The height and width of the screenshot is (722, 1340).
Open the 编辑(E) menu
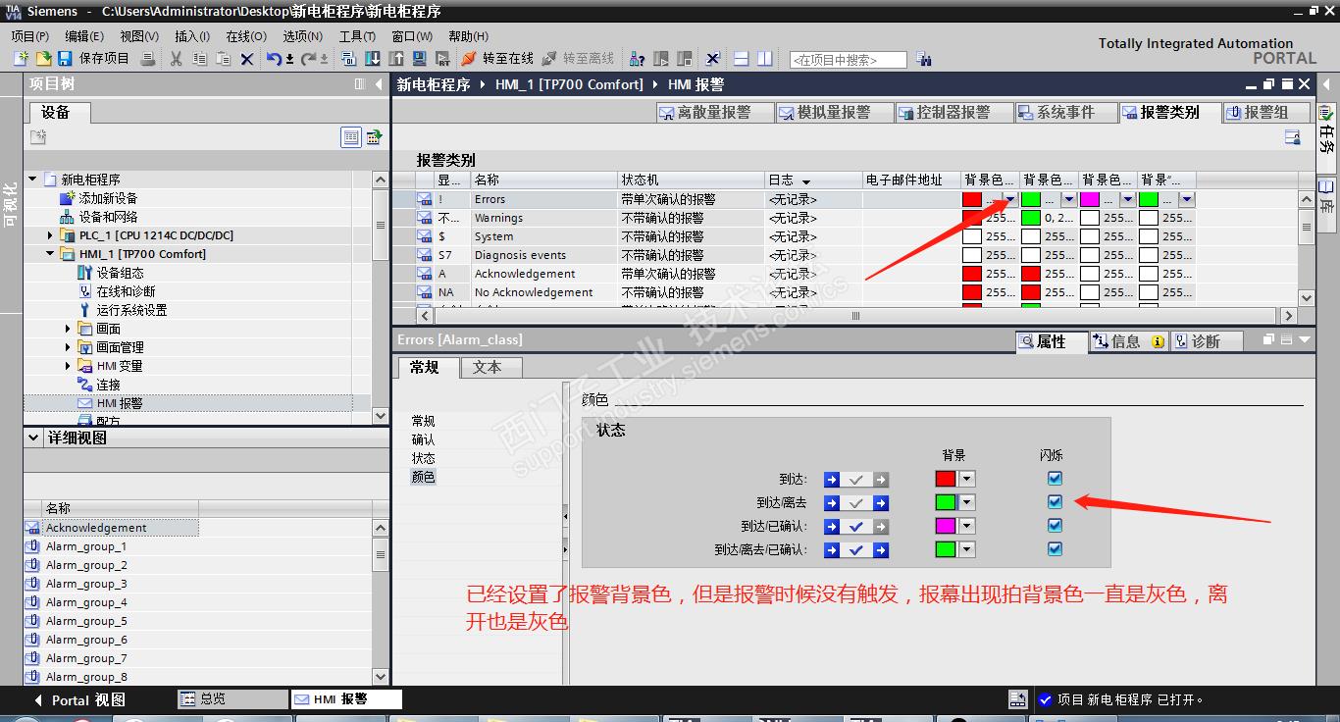point(84,36)
